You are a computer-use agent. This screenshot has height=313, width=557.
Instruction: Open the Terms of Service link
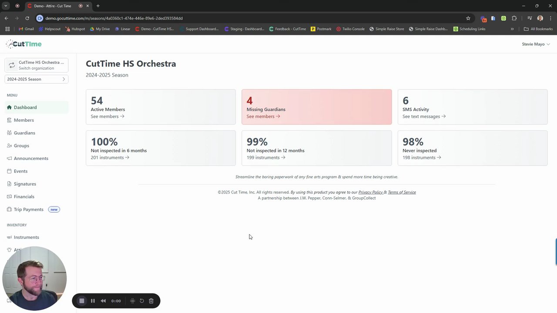click(402, 192)
